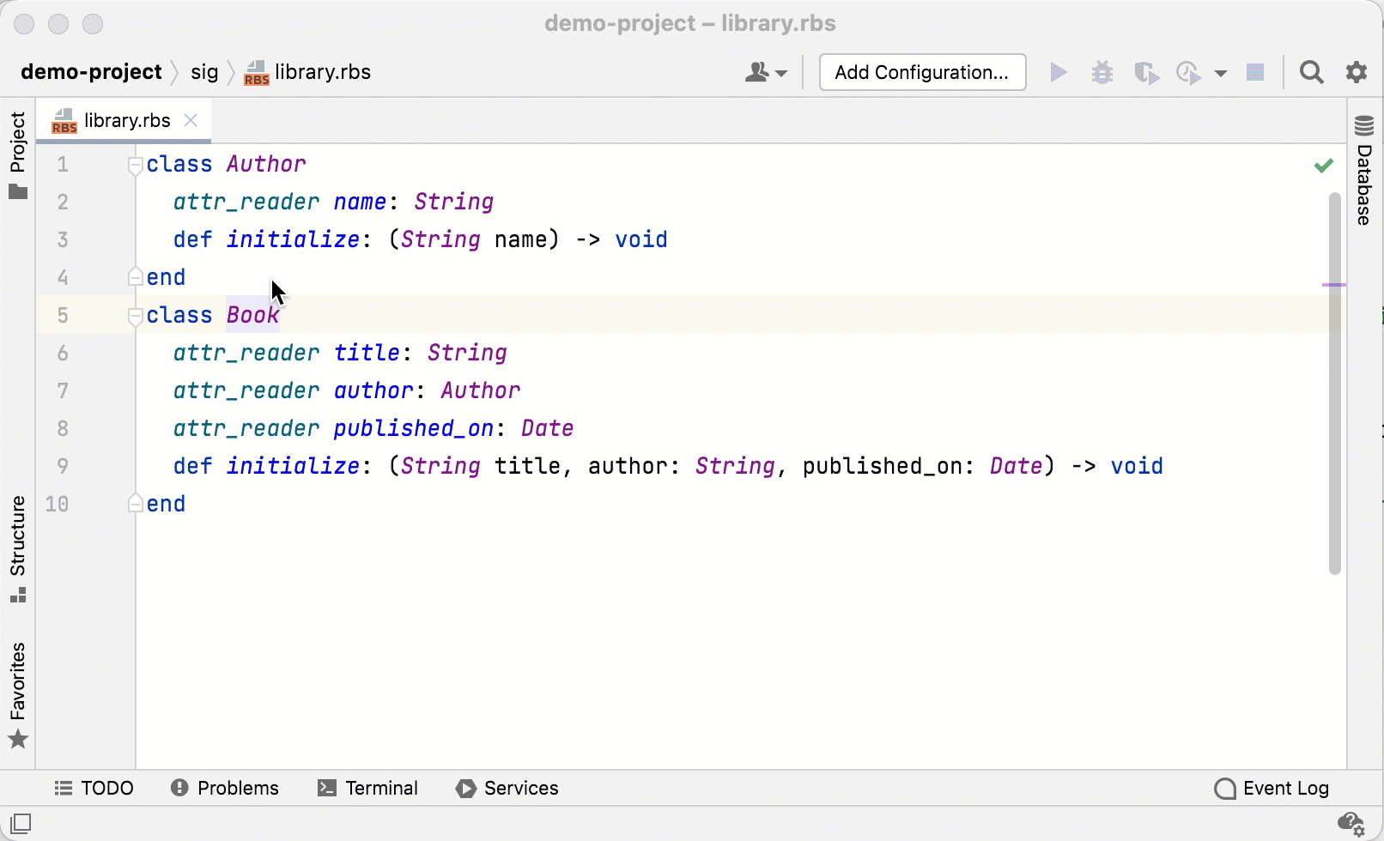The height and width of the screenshot is (841, 1384).
Task: Open Search Everywhere
Action: (x=1311, y=72)
